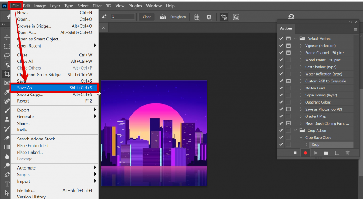Click the record button in Actions panel
The image size is (363, 199).
pos(305,153)
